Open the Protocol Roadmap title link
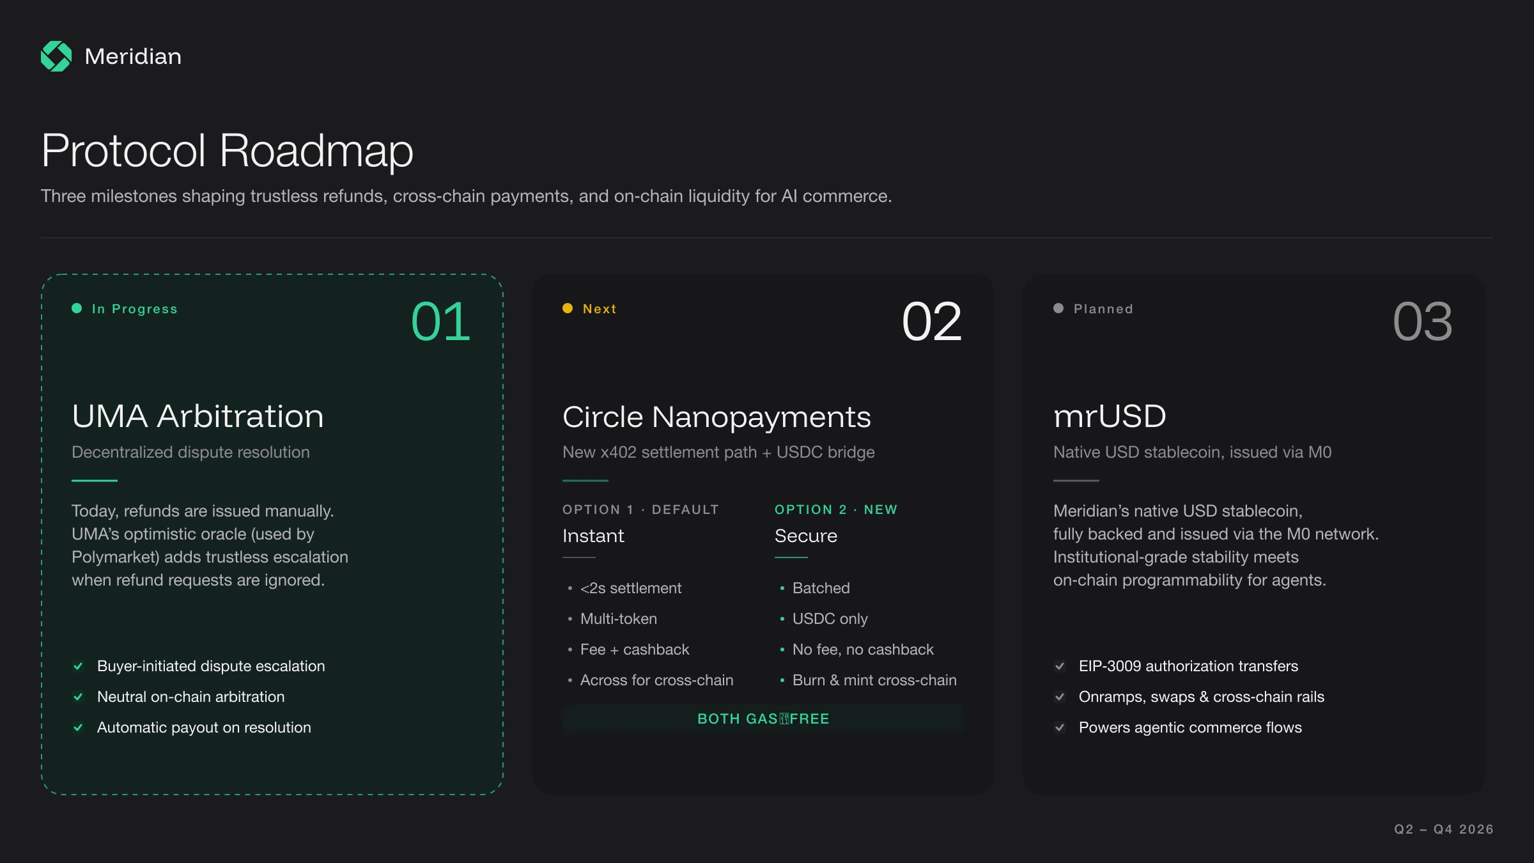The image size is (1534, 863). click(227, 152)
